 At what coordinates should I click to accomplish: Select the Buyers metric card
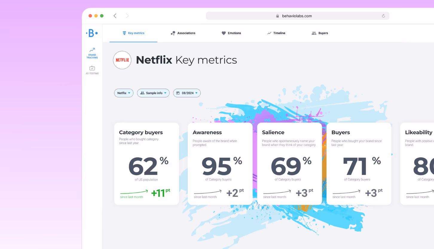(359, 164)
